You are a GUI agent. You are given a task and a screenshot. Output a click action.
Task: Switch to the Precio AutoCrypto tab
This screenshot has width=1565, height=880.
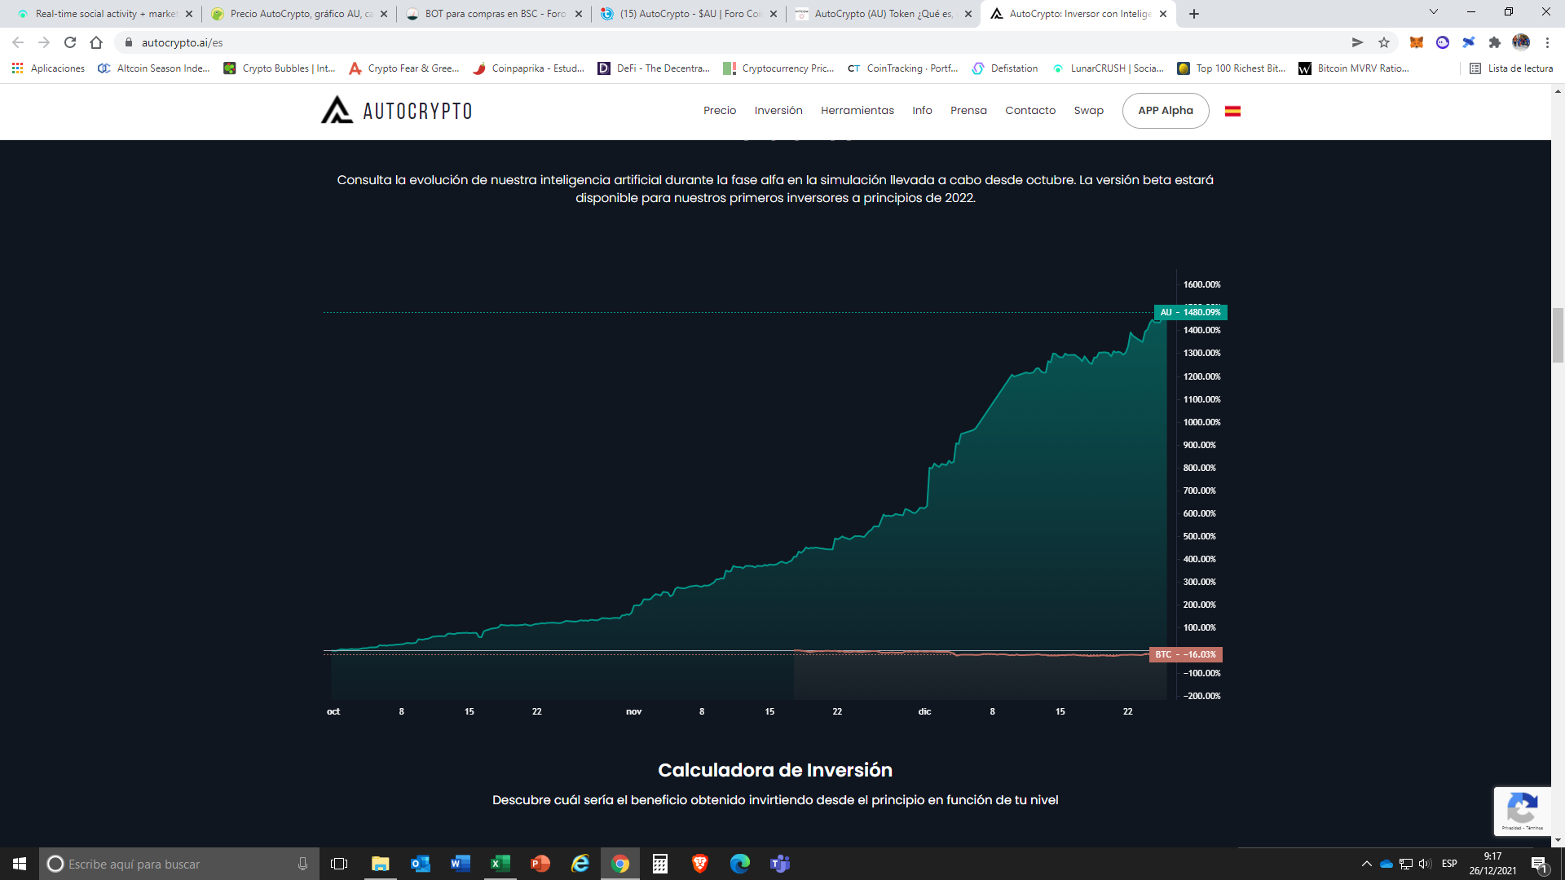pyautogui.click(x=298, y=14)
